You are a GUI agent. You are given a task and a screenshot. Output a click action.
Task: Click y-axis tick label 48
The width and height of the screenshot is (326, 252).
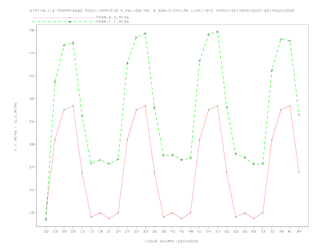coord(33,30)
